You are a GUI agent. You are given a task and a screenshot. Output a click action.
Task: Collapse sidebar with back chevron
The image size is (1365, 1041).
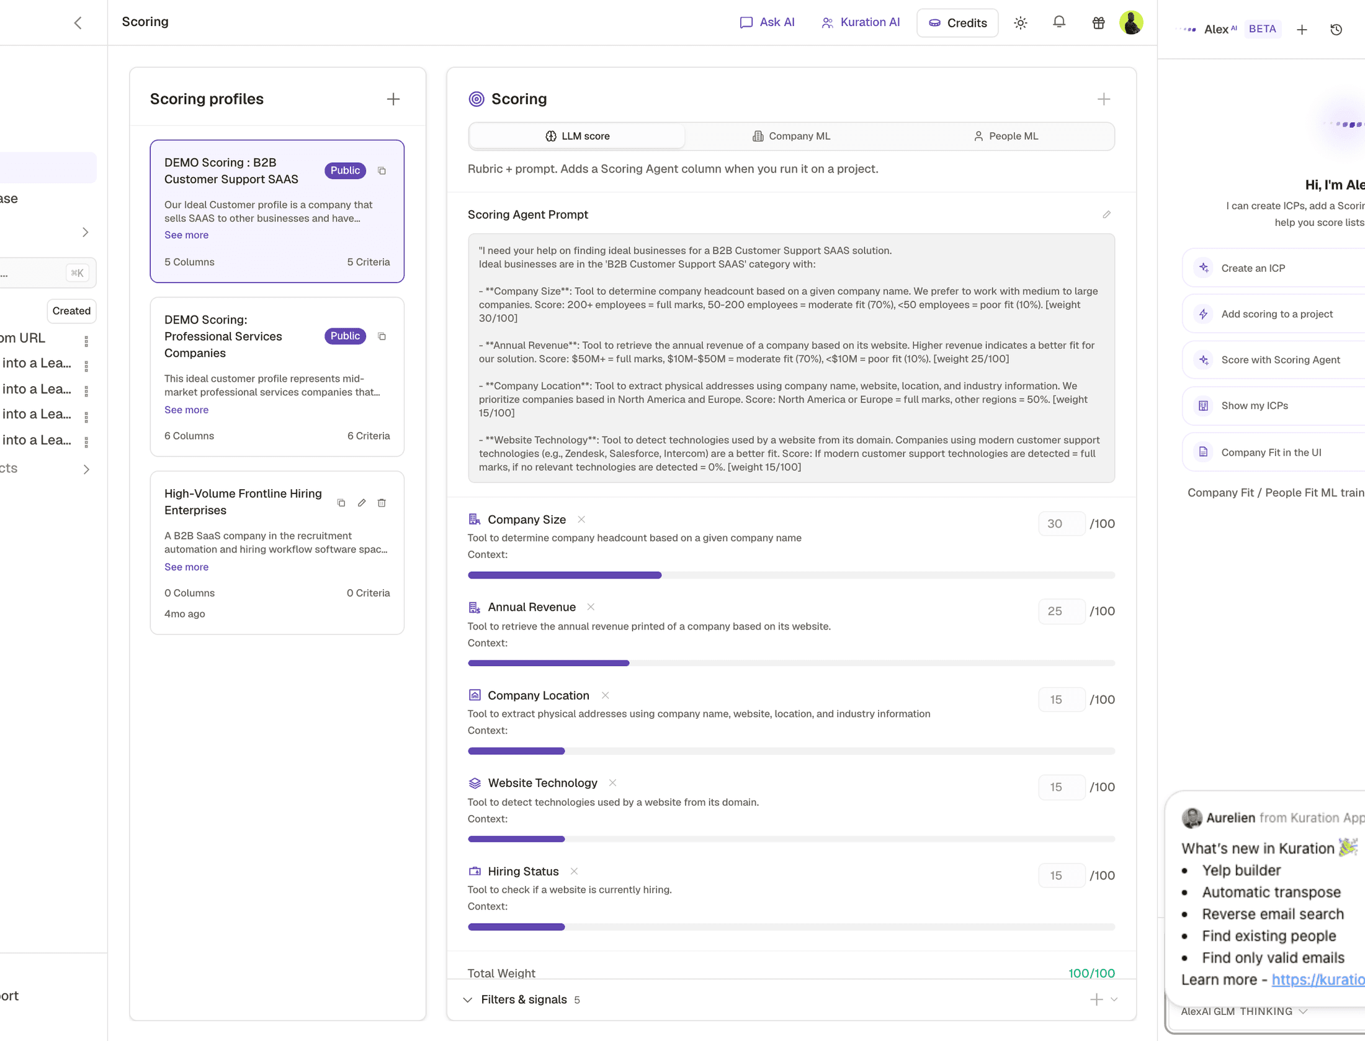click(78, 23)
